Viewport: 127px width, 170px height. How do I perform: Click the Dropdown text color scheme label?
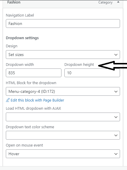point(30,127)
